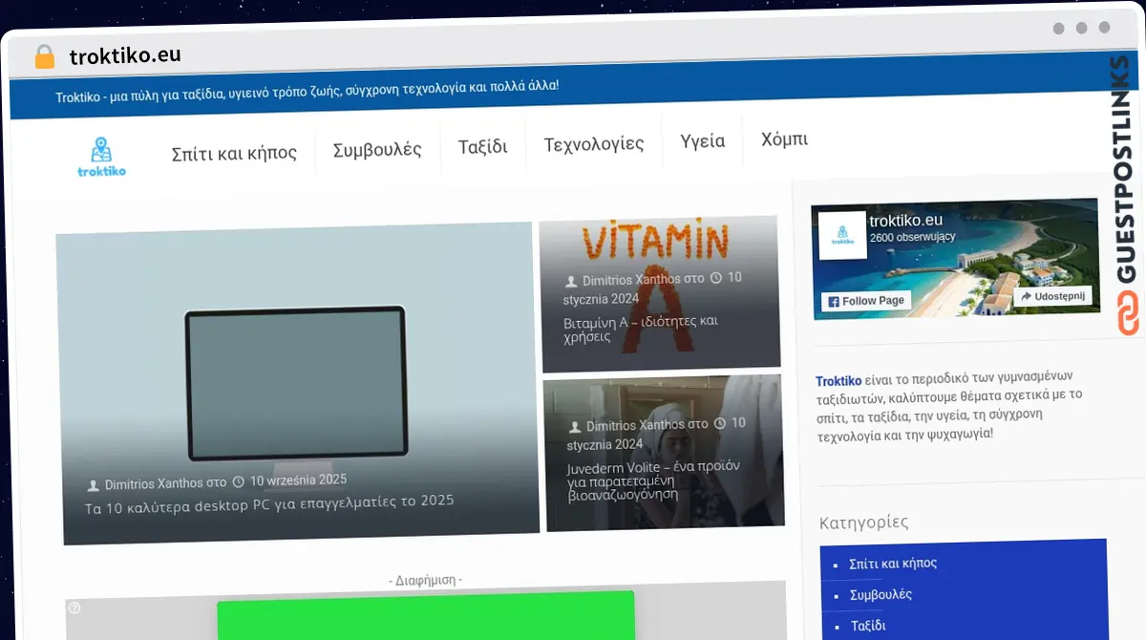Click the Udostępnij share button
1146x640 pixels.
pyautogui.click(x=1053, y=295)
